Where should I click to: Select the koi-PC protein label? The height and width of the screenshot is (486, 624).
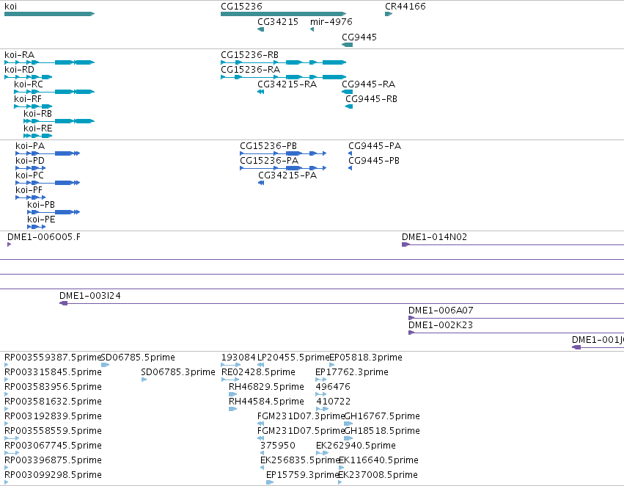[x=29, y=175]
